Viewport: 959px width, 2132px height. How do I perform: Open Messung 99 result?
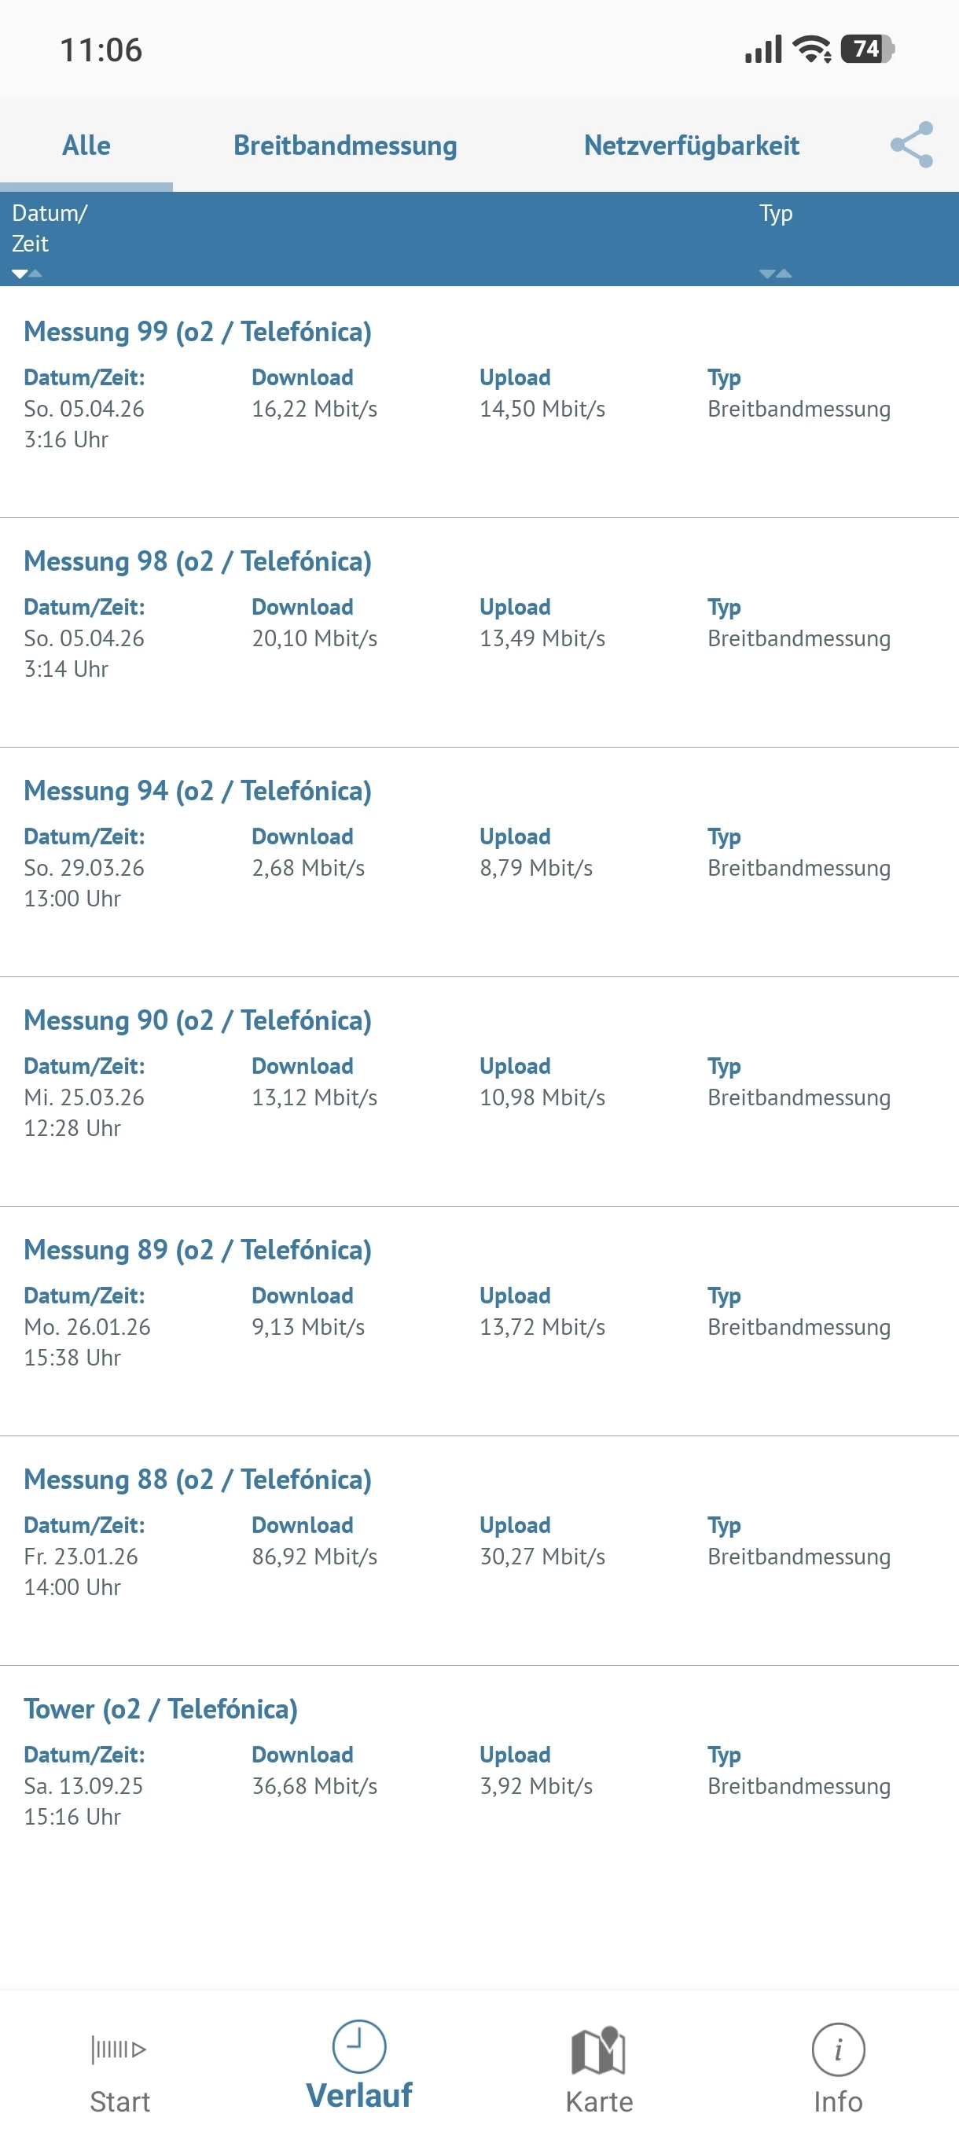click(197, 332)
